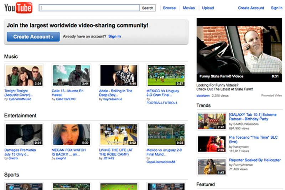Screen dimensions: 285x190
Task: Click Pia Toscano "This Time" SLC title
Action: 253,139
